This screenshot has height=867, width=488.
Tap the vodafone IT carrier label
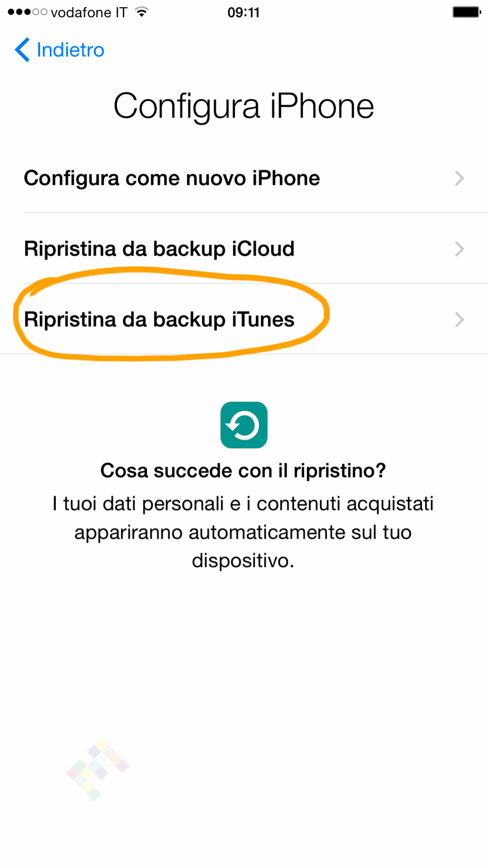[89, 12]
